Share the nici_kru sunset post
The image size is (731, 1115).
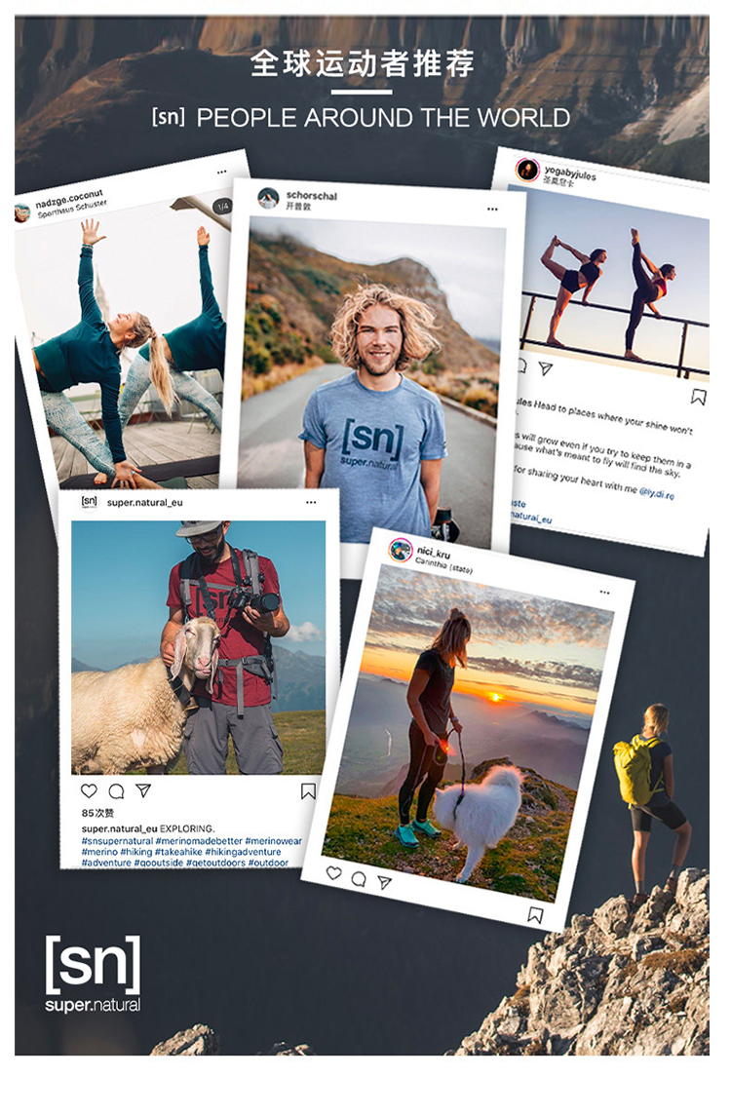coord(385,882)
